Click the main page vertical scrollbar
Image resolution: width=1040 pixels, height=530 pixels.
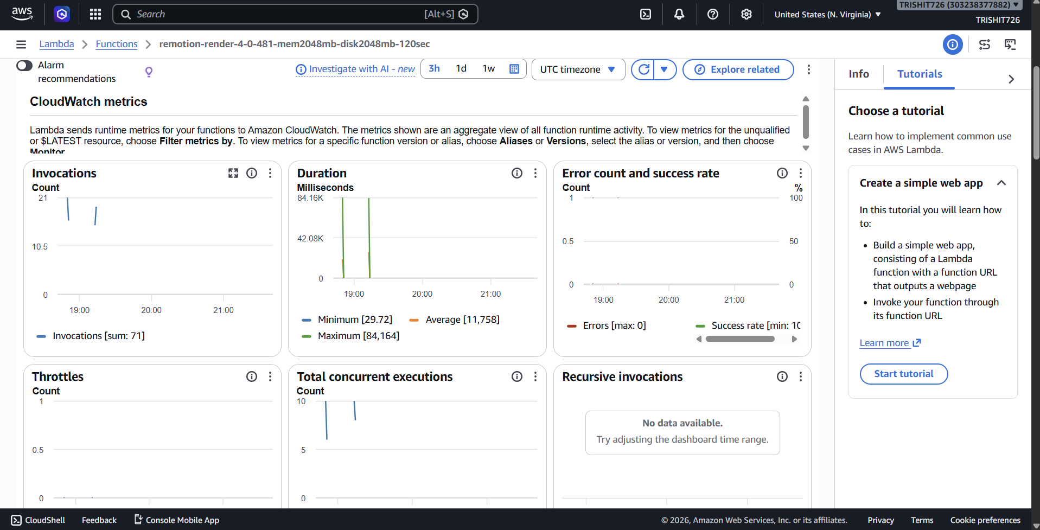[1036, 113]
